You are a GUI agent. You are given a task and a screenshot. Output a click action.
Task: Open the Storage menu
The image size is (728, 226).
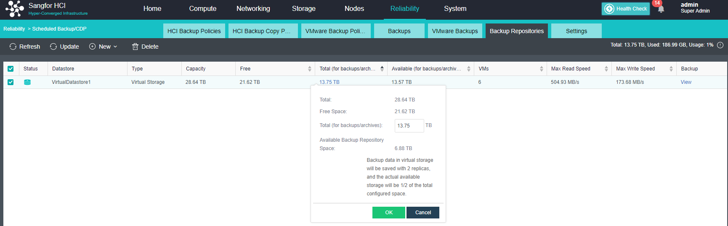click(303, 9)
